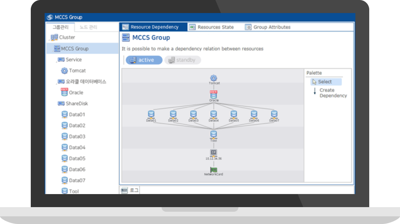The width and height of the screenshot is (400, 224).
Task: Click the Data04 disk icon in the diagram
Action: coord(214,114)
